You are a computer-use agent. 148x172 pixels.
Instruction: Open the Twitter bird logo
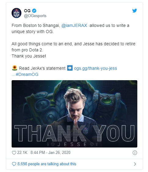(135, 11)
